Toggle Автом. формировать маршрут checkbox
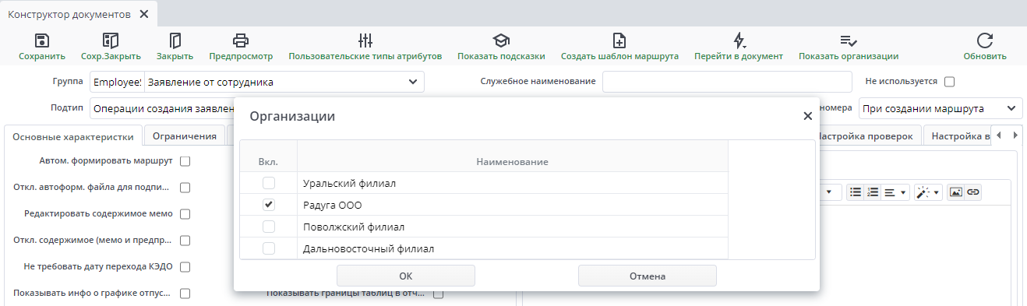Viewport: 1027px width, 306px height. click(185, 161)
